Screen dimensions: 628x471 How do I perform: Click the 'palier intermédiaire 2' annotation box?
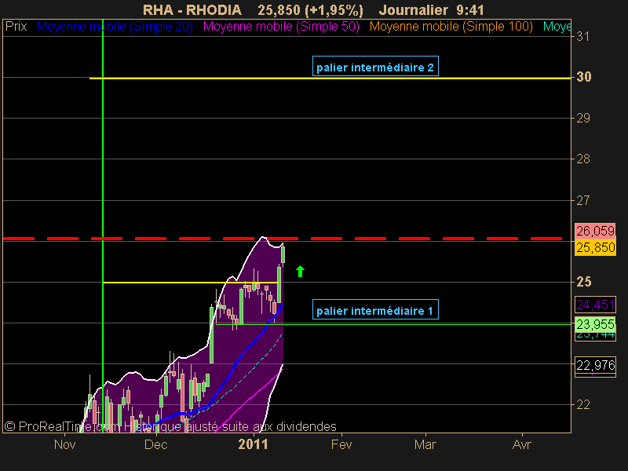pyautogui.click(x=375, y=66)
